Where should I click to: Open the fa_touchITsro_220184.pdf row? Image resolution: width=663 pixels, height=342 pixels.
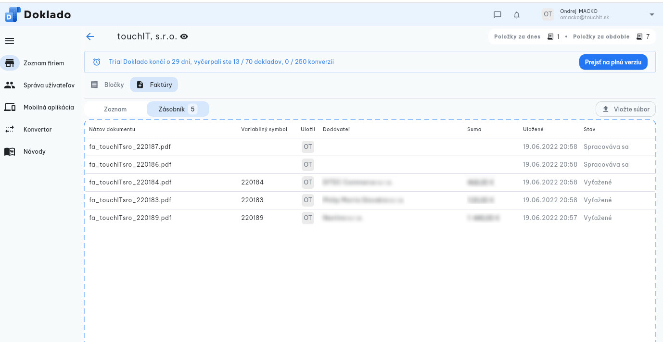coord(130,183)
